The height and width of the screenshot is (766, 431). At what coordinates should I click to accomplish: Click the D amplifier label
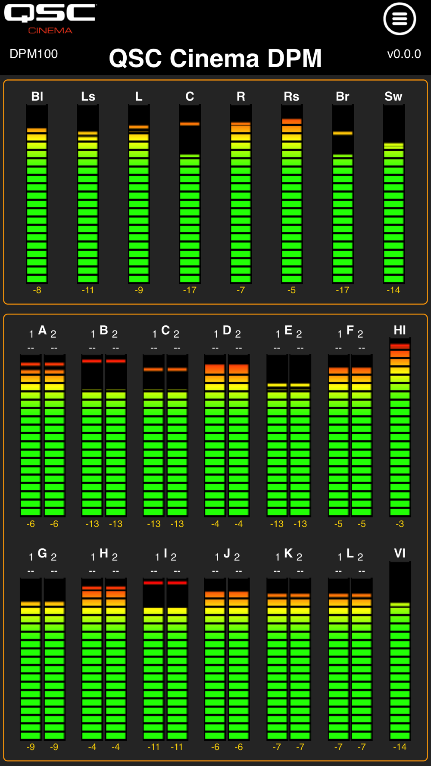[227, 330]
